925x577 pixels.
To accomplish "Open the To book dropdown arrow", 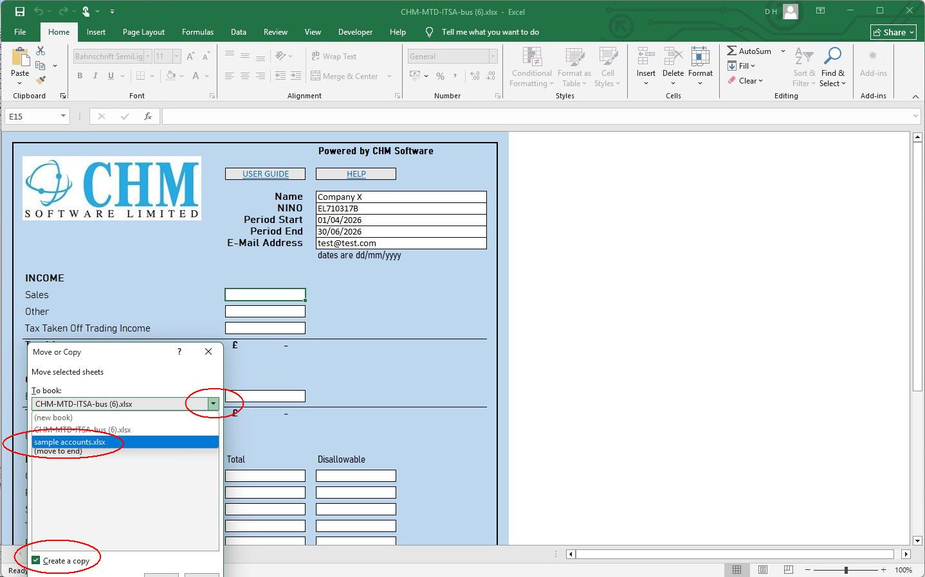I will [x=213, y=404].
